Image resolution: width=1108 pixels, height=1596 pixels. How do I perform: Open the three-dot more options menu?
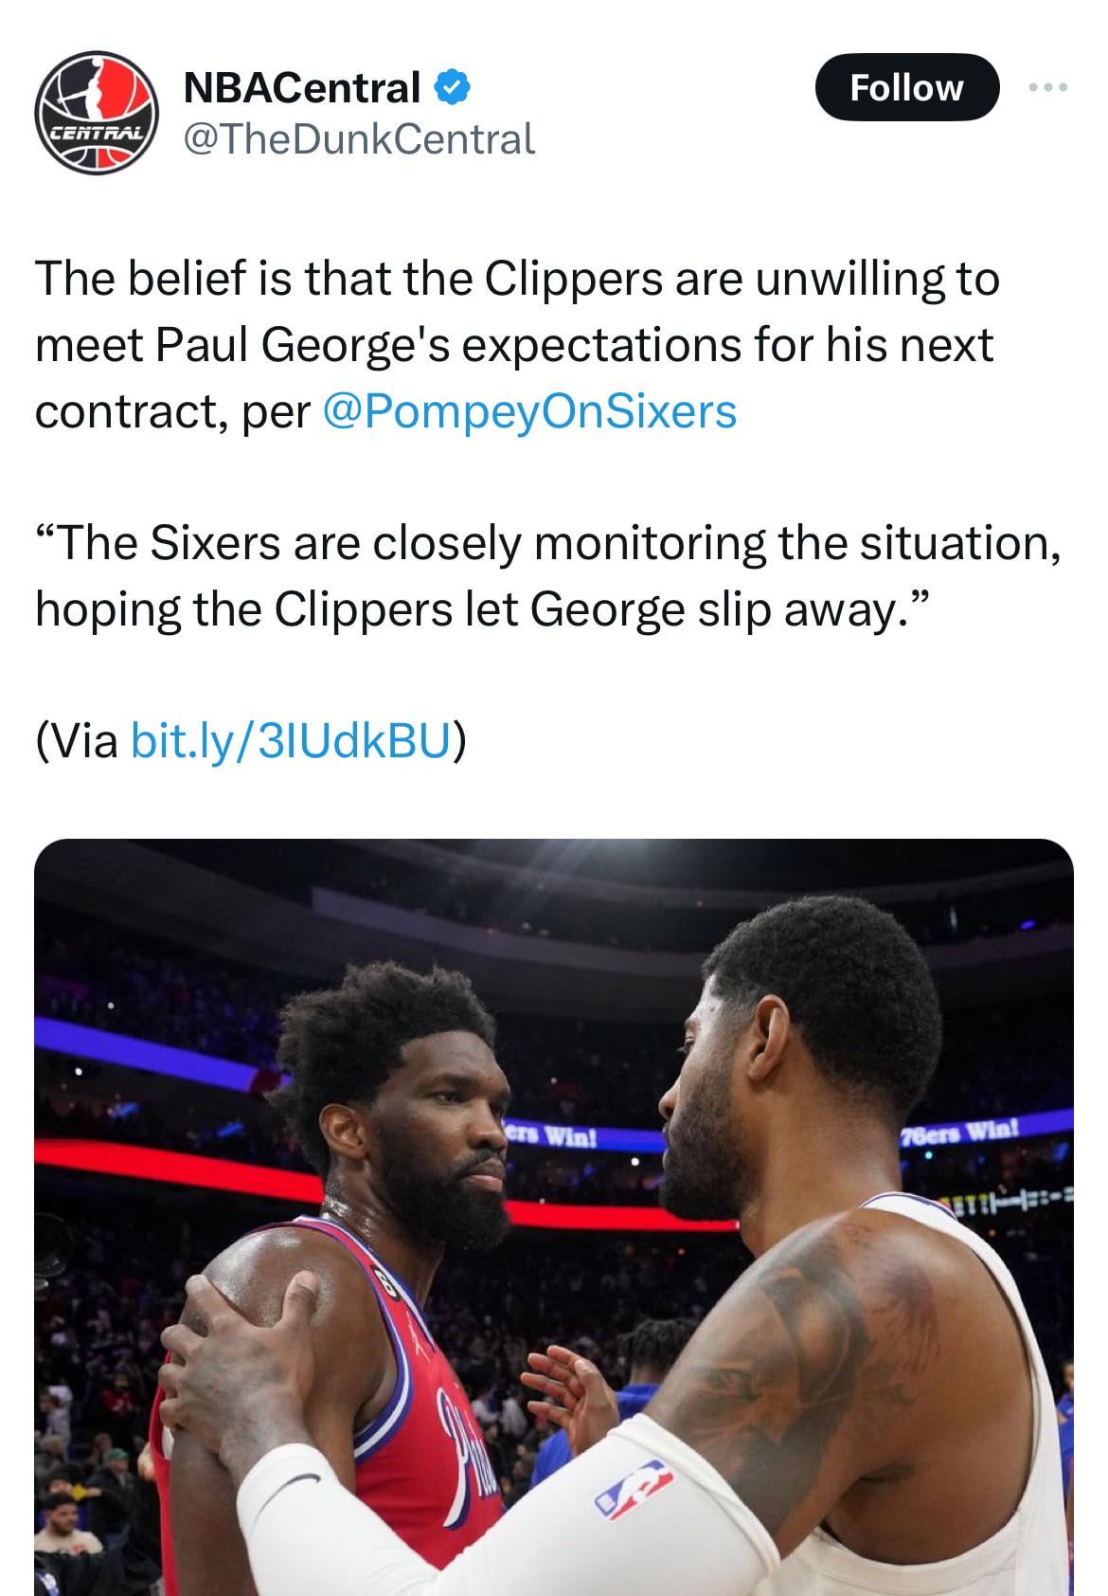[x=1049, y=87]
